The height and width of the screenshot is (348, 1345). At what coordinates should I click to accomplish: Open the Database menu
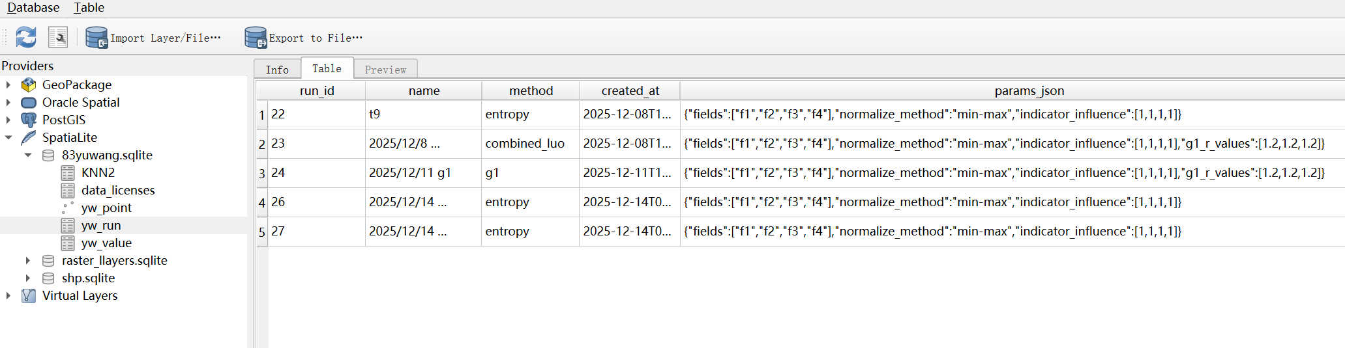[x=33, y=8]
